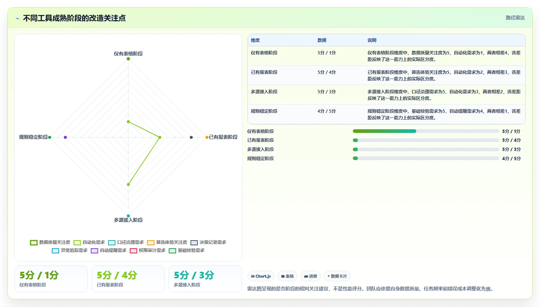This screenshot has width=540, height=307.
Task: Click the 表格 tag button
Action: click(287, 276)
